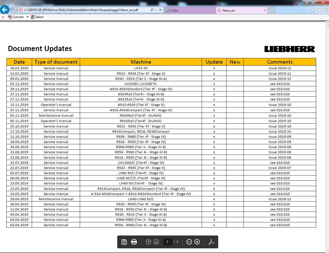Click the Document Updates heading
This screenshot has height=253, width=329.
click(40, 48)
